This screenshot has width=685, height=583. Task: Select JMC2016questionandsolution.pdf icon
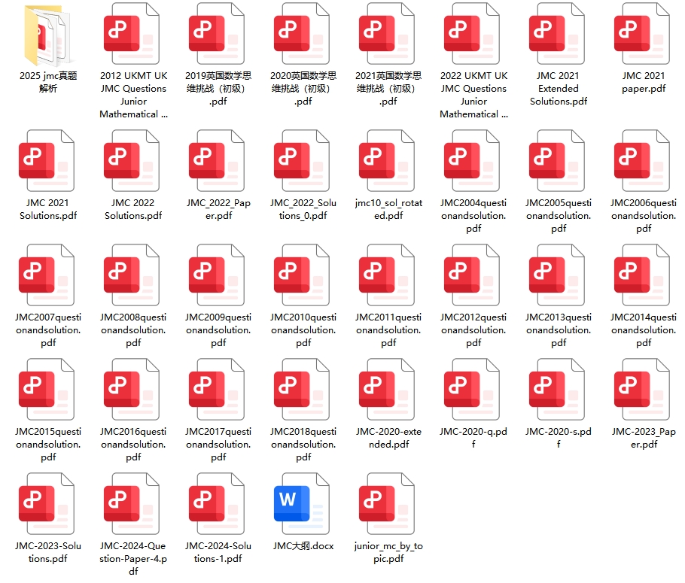click(x=132, y=390)
